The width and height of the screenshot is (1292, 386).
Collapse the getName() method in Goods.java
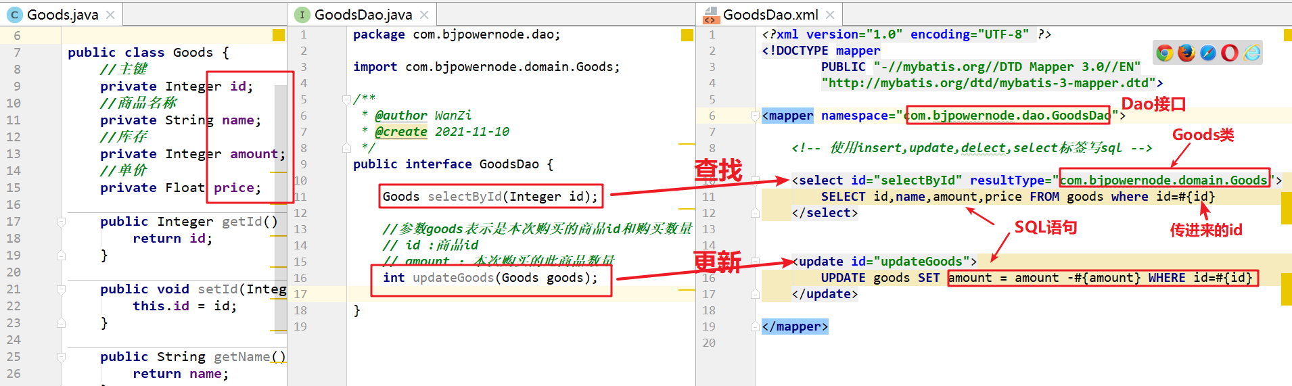click(x=61, y=357)
